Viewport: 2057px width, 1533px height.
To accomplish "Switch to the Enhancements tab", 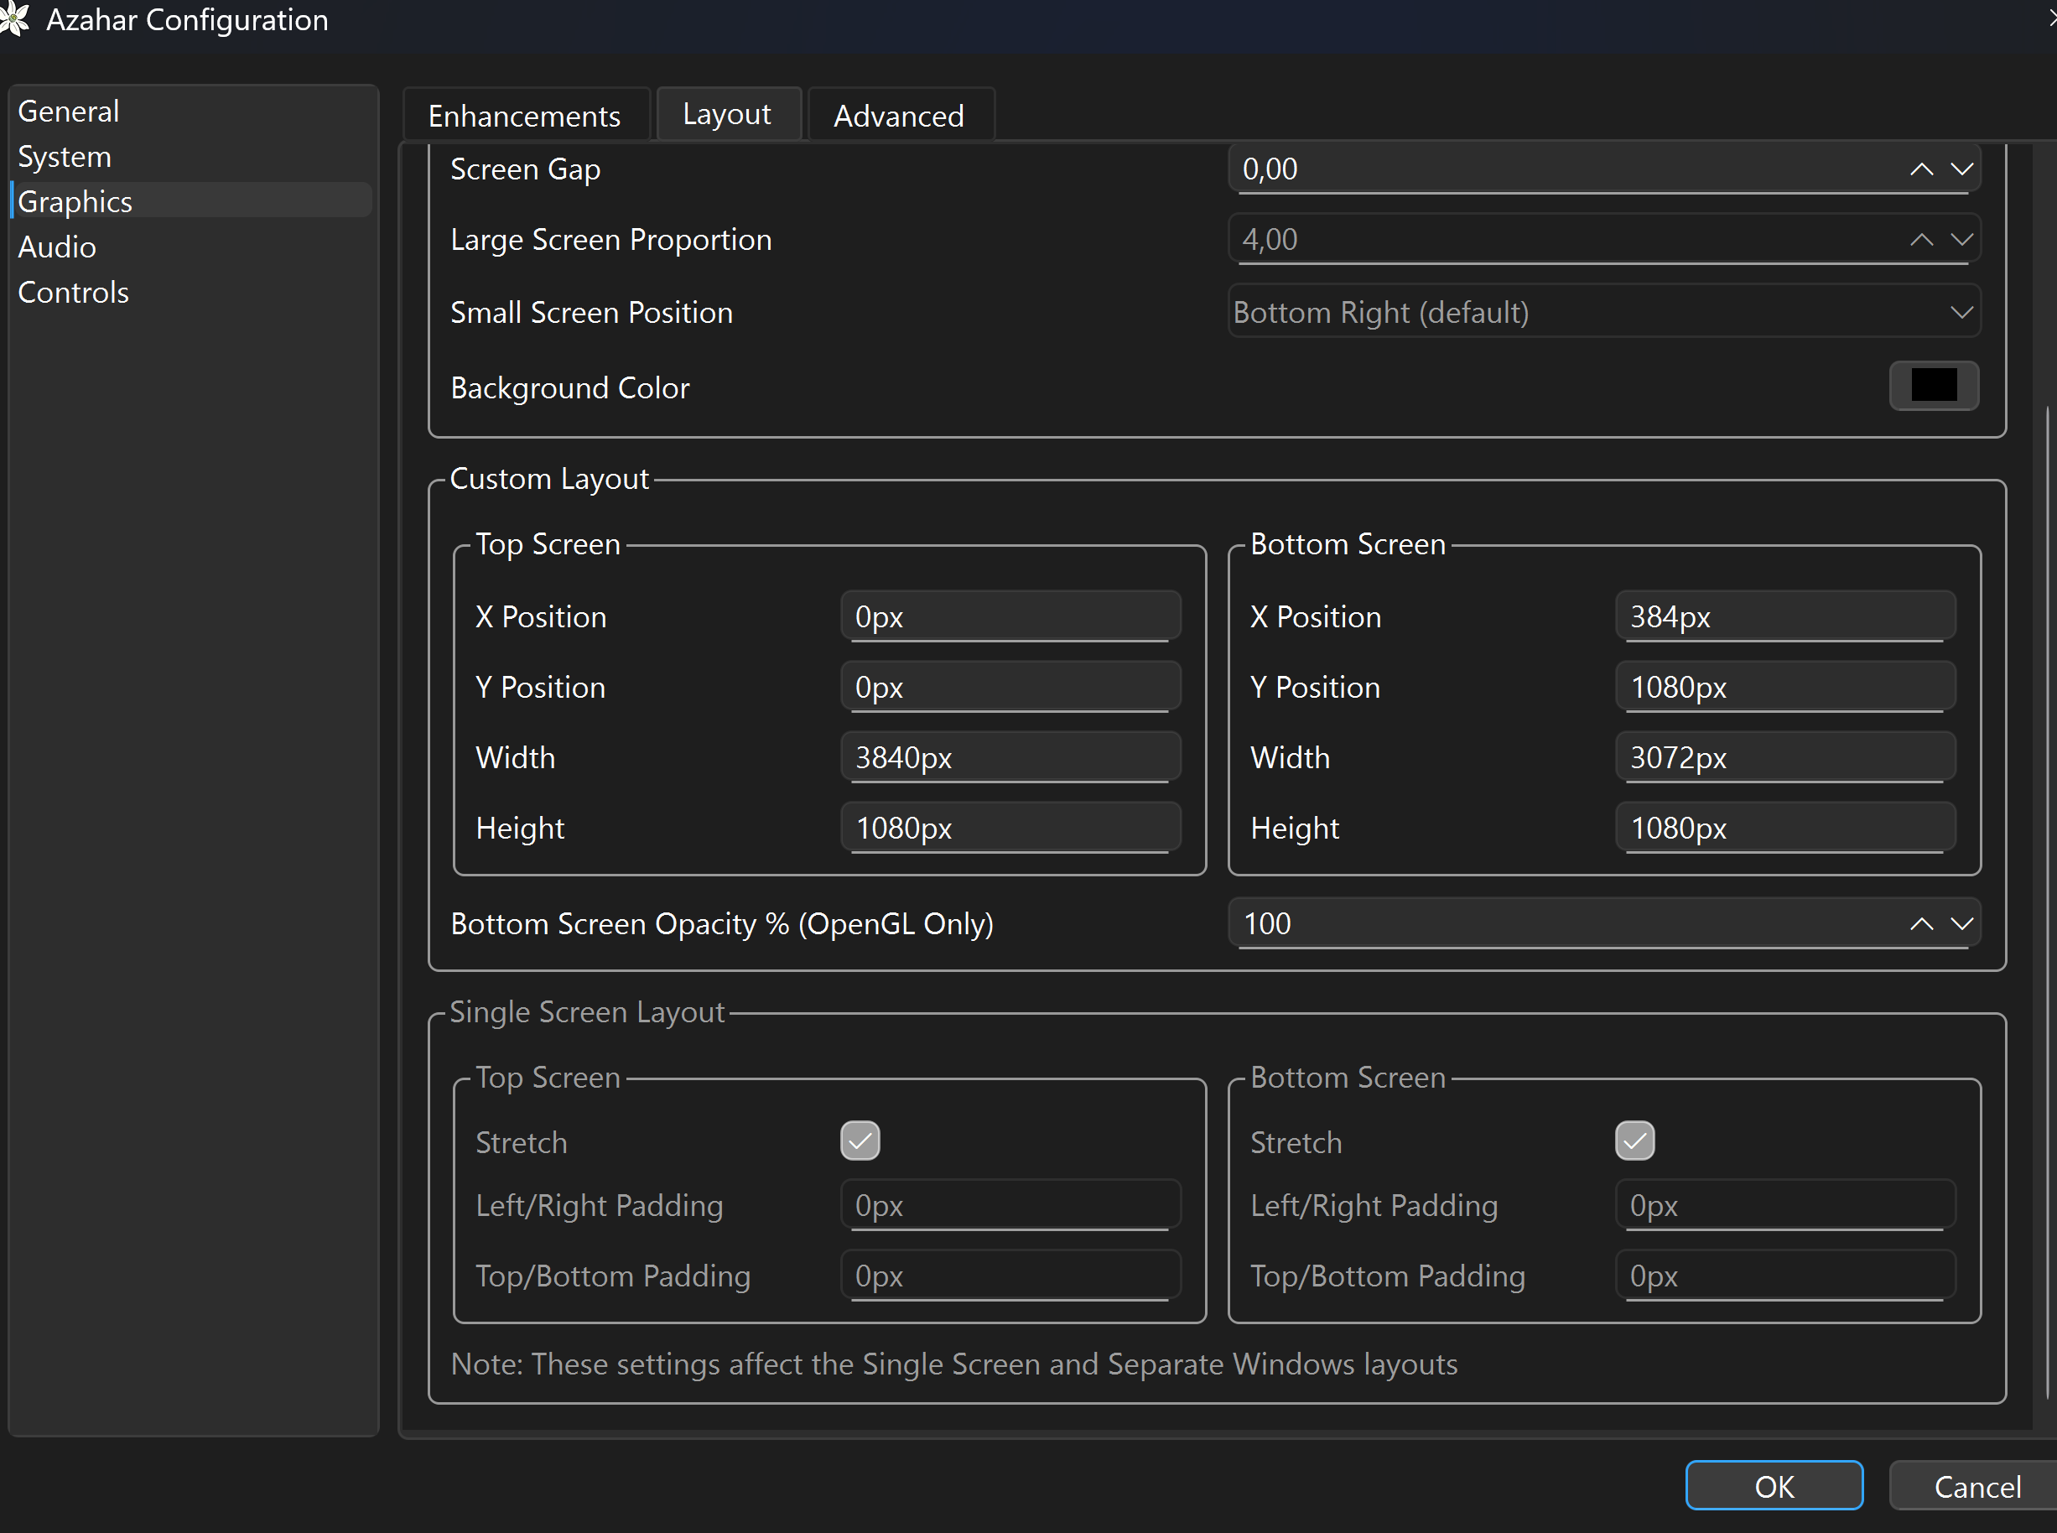I will [x=525, y=115].
